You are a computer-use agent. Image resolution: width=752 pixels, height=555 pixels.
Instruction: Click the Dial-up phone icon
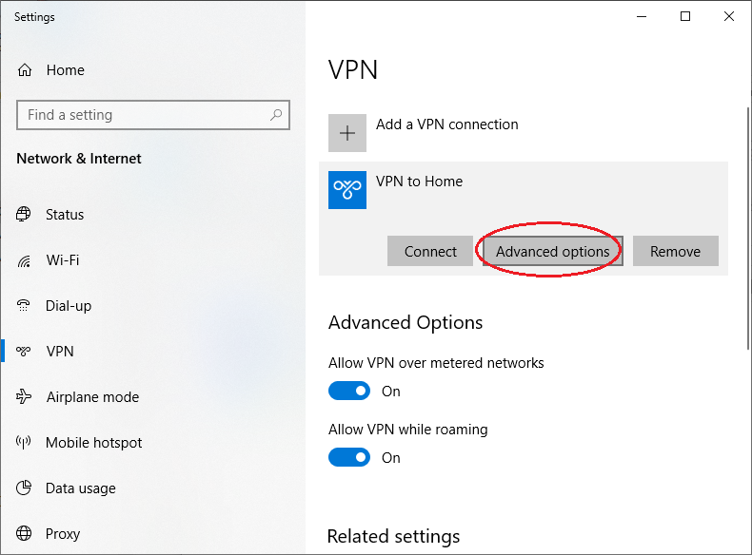(24, 306)
